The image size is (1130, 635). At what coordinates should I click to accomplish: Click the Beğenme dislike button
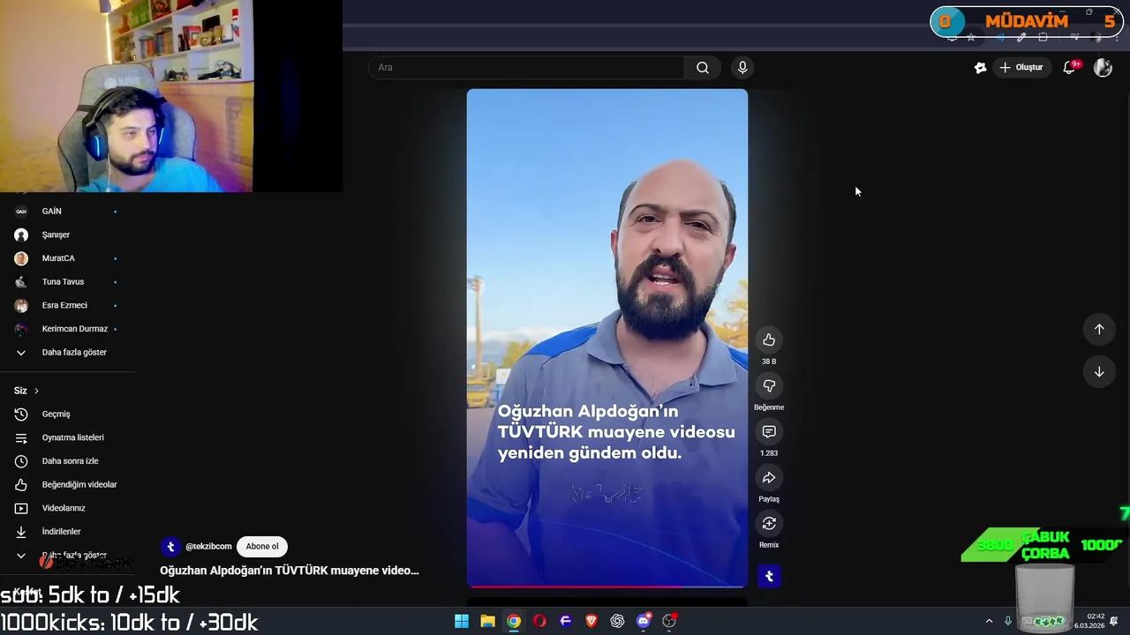pos(769,386)
